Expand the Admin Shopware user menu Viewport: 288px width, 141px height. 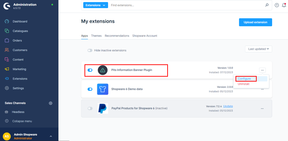coord(51,136)
